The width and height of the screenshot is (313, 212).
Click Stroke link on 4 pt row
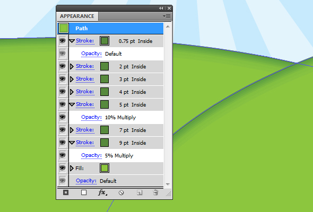85,92
